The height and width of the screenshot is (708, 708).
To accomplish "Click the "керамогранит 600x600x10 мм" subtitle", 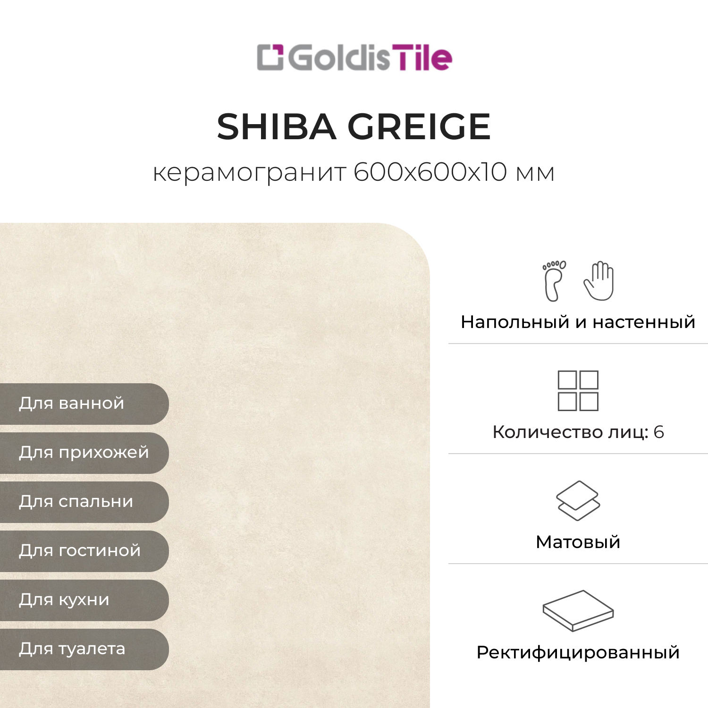I will pos(354,172).
